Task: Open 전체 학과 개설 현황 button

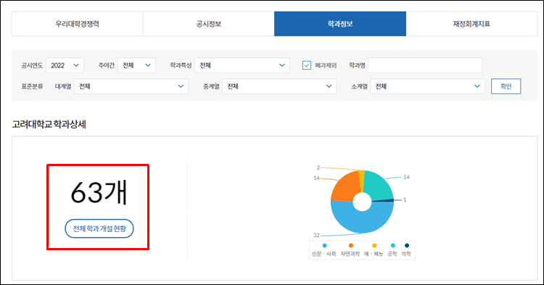Action: 99,228
